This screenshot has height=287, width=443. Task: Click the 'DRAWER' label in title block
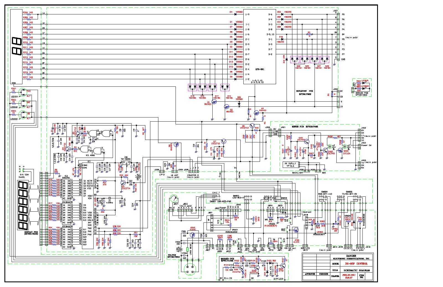point(335,276)
